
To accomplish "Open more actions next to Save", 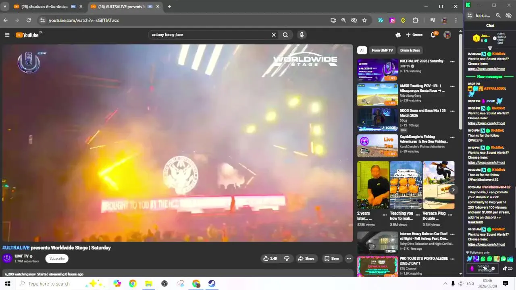I will [x=349, y=259].
